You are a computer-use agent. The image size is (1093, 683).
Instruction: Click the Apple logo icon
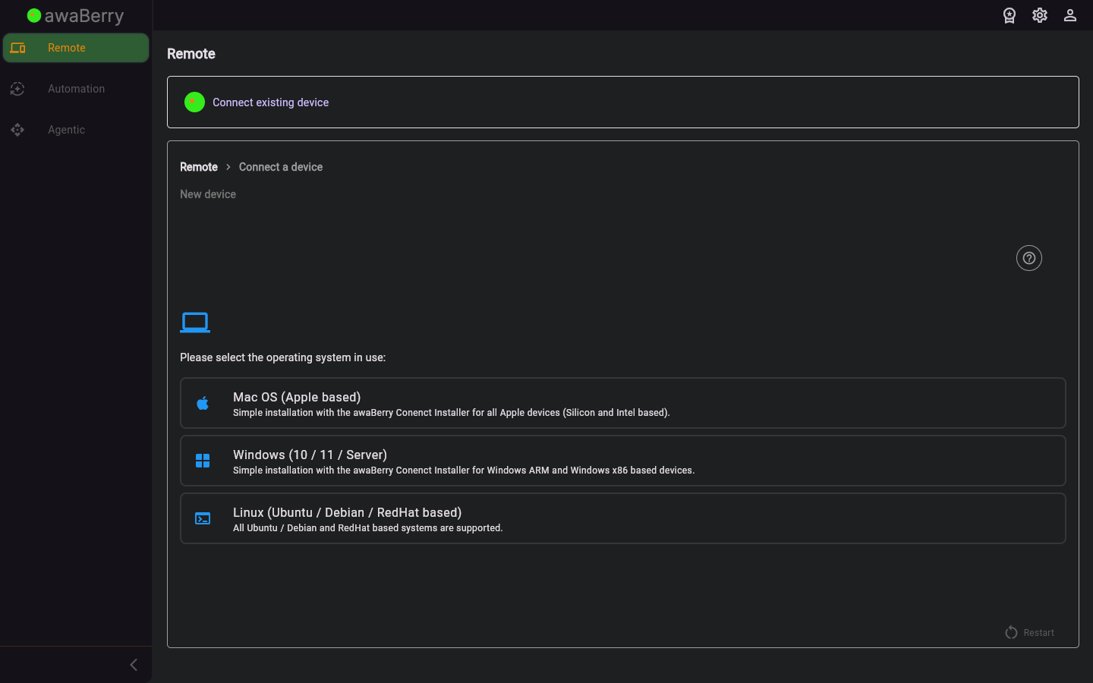(203, 403)
